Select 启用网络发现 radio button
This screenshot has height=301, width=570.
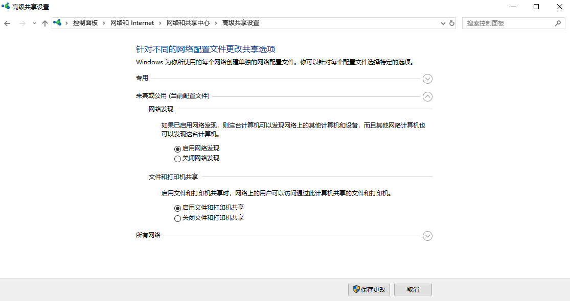[177, 149]
